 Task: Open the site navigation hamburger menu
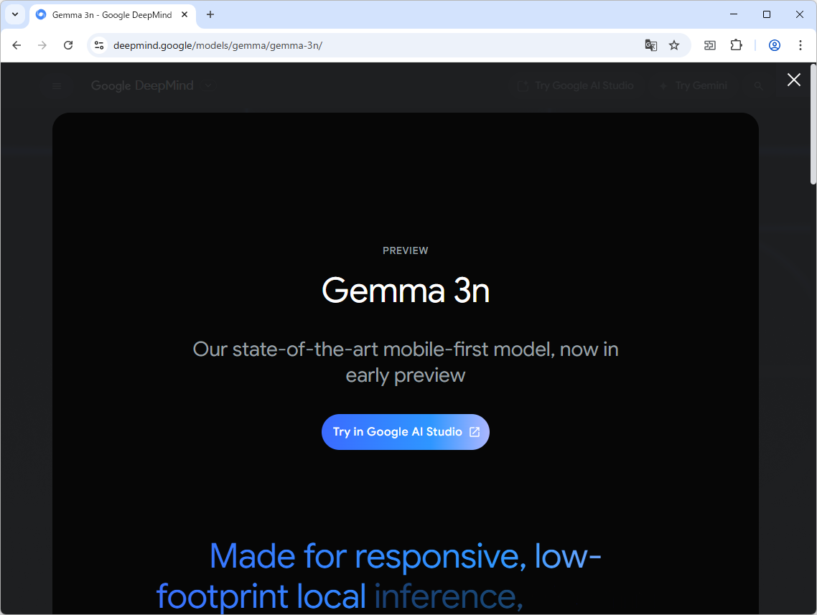(57, 85)
